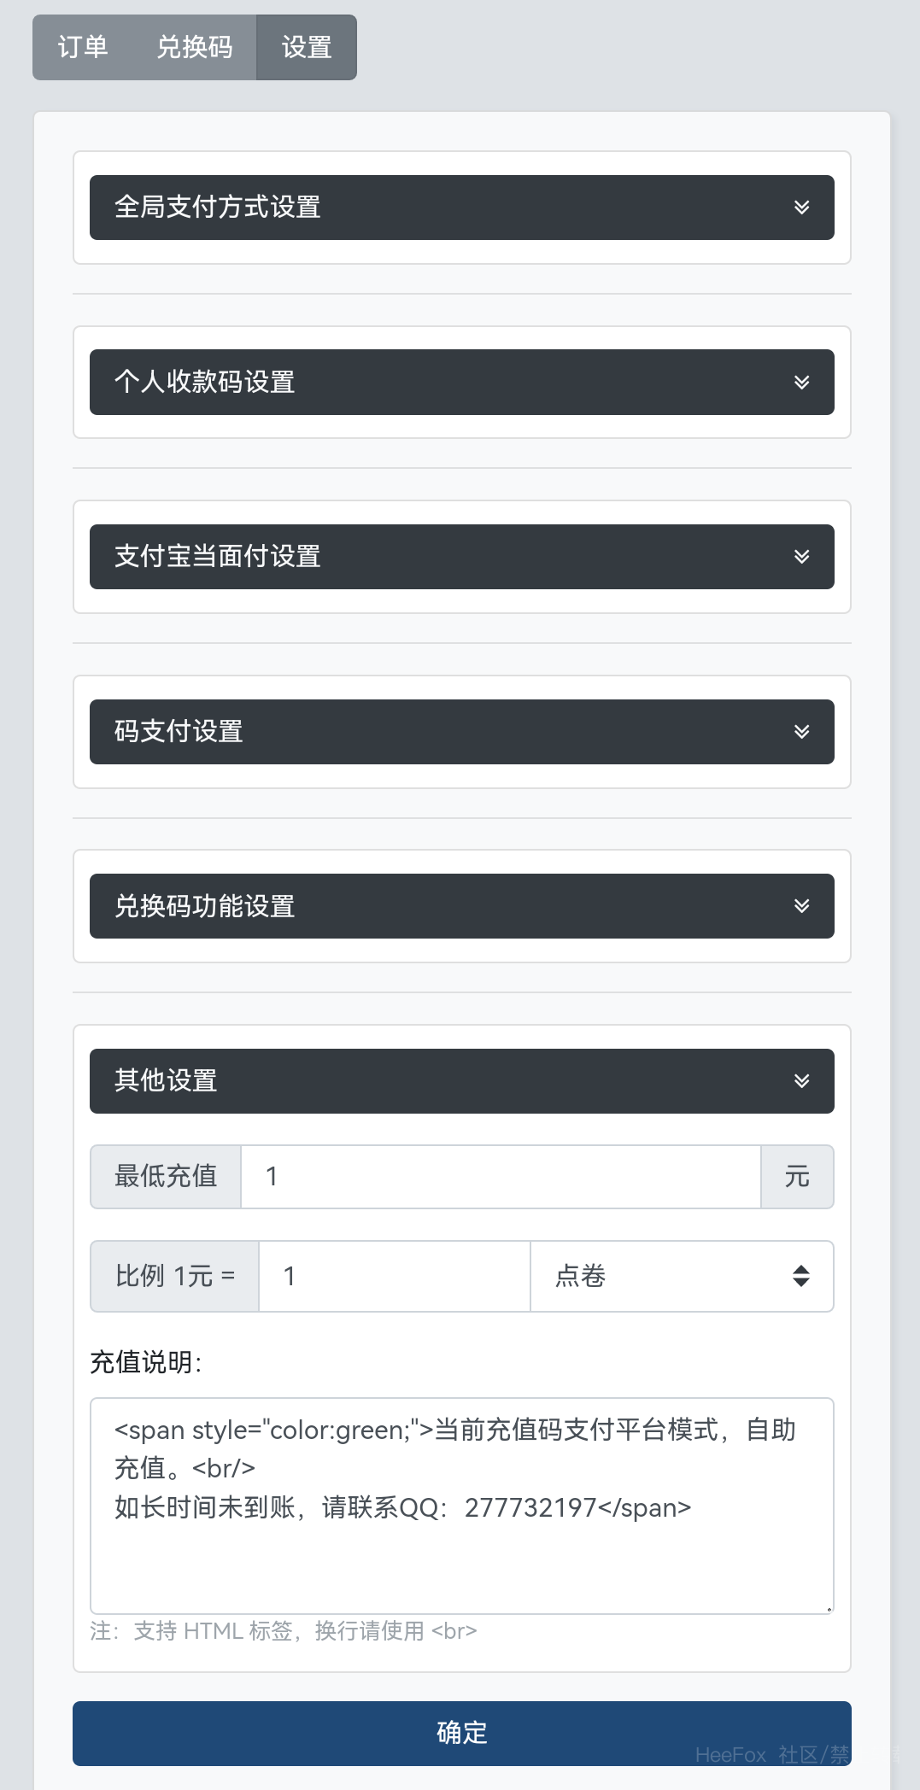Open the 点卷 currency dropdown
This screenshot has height=1790, width=920.
(681, 1276)
